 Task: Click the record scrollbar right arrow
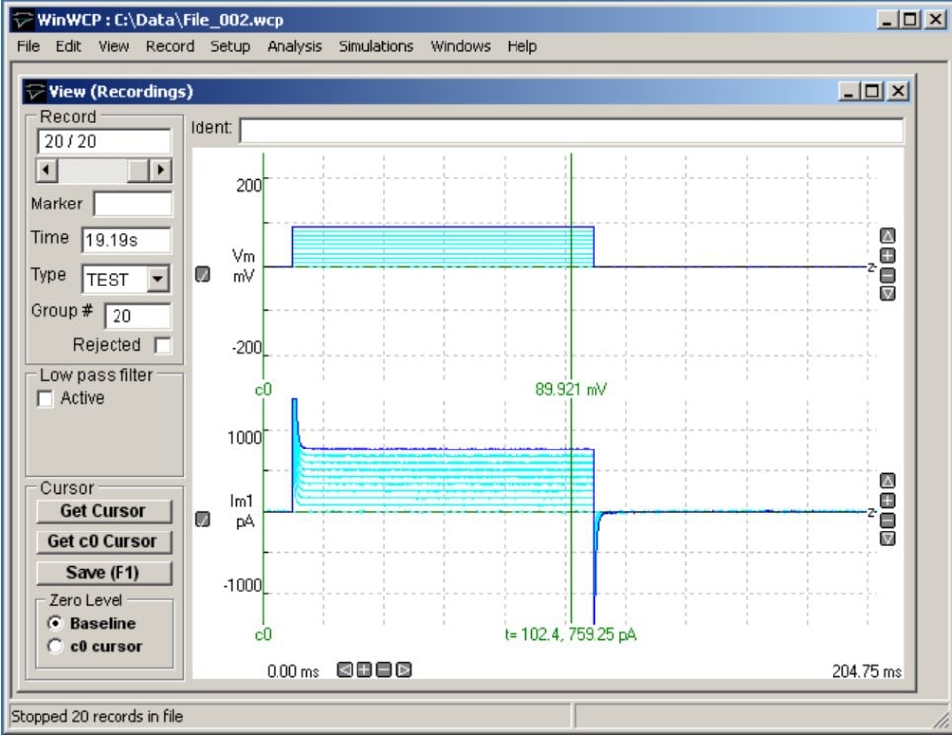click(160, 170)
